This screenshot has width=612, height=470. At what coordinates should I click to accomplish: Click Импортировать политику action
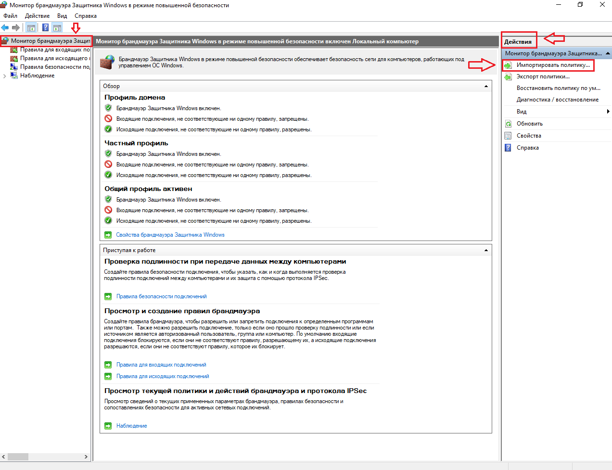click(x=553, y=65)
